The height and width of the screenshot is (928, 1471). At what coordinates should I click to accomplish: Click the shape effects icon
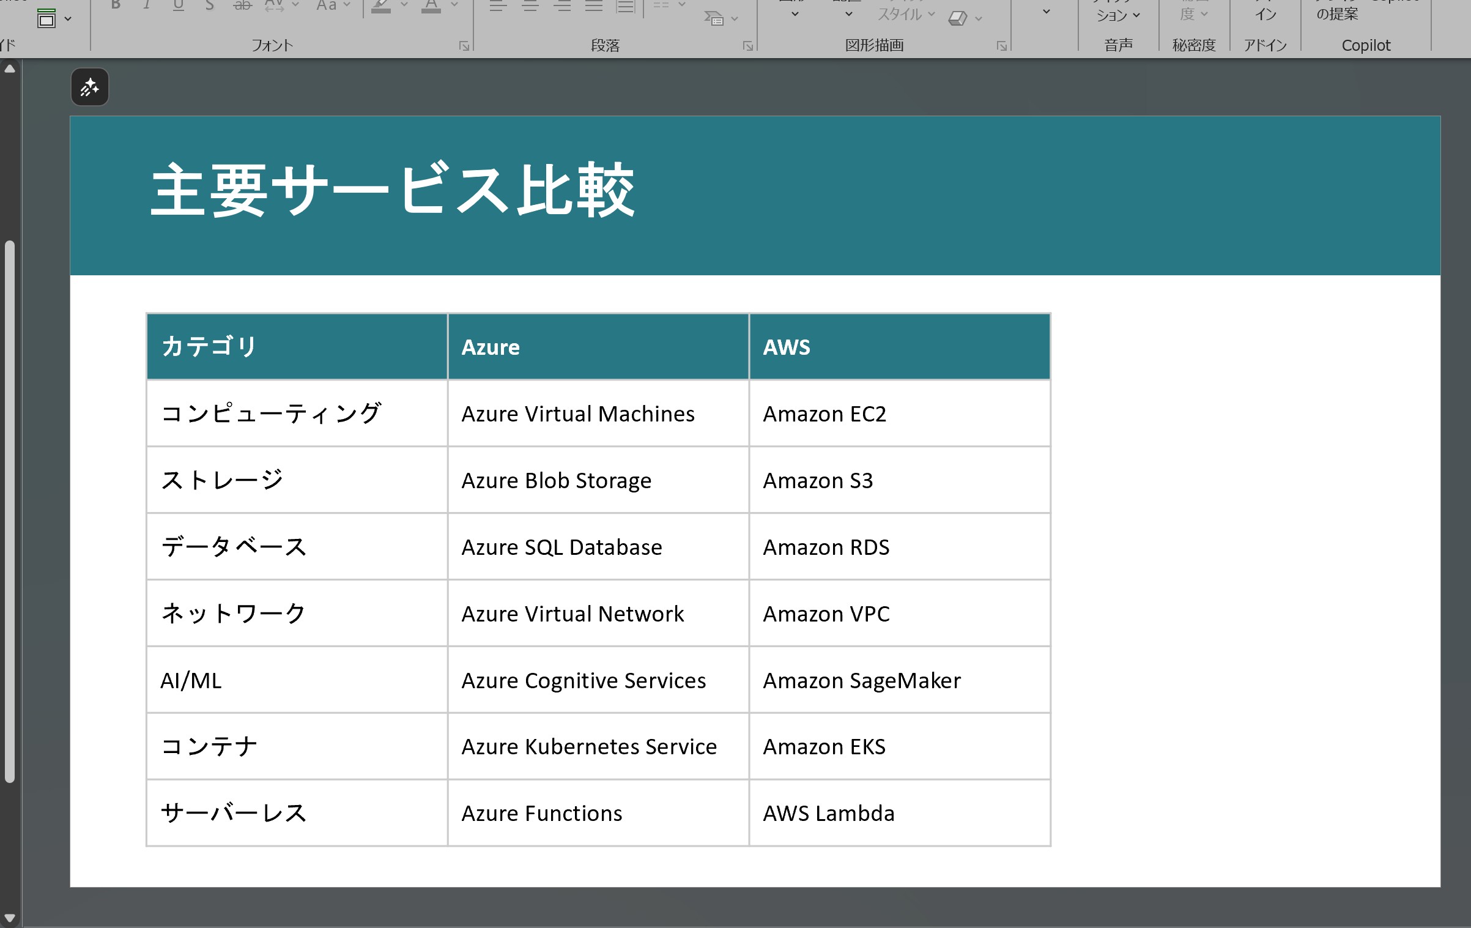point(957,18)
